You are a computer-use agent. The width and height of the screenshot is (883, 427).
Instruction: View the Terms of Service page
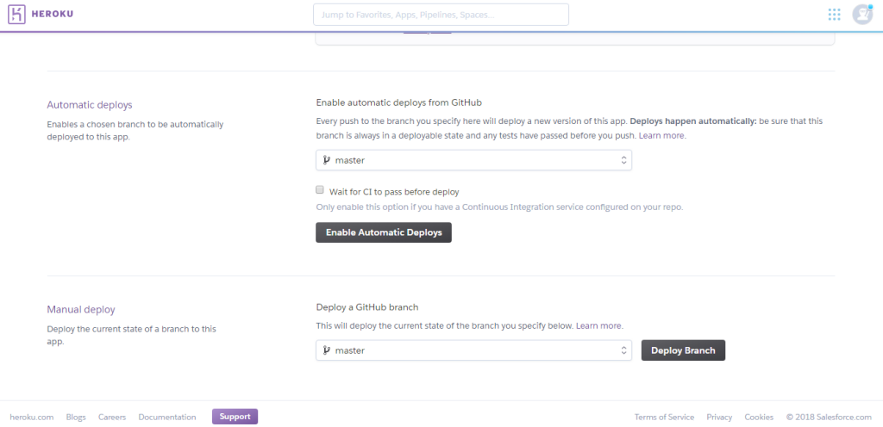(x=664, y=417)
